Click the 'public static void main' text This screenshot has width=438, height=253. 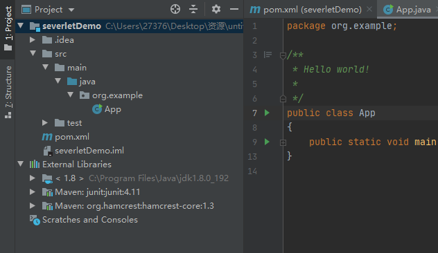pos(372,142)
